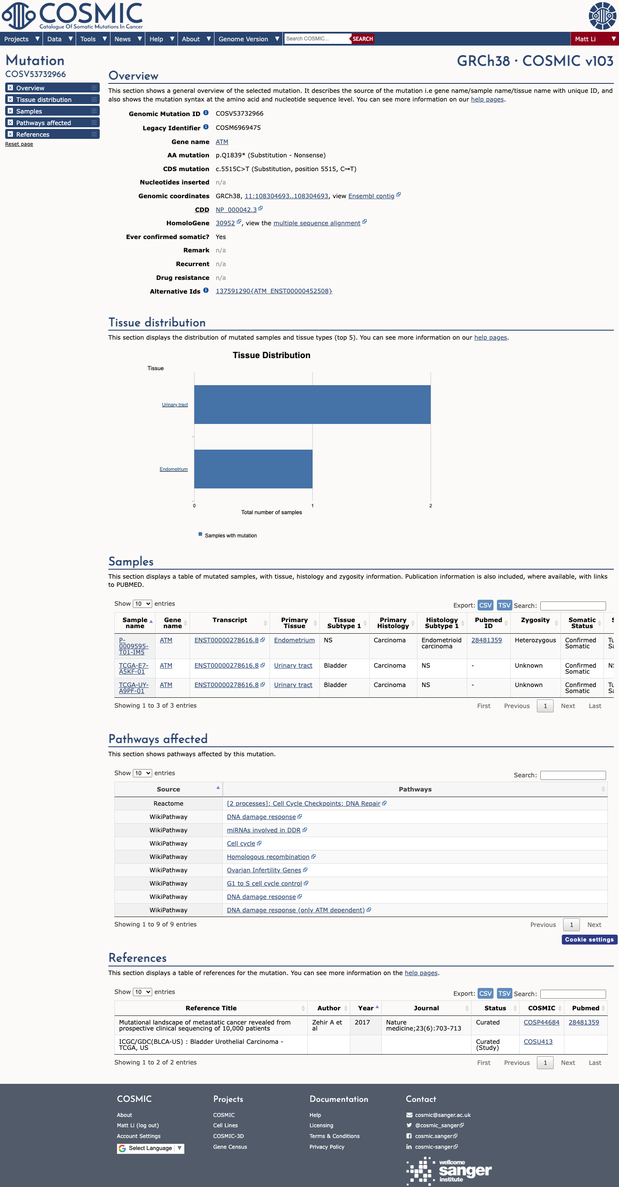Open Pubmed 28481359 link in Samples table
The image size is (619, 1187).
click(486, 640)
